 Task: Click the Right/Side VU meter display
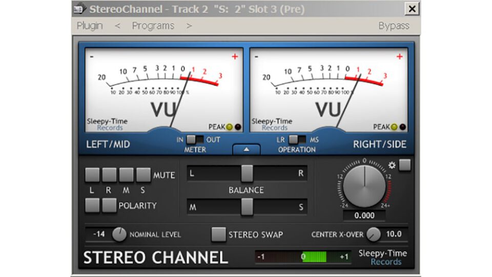click(329, 90)
